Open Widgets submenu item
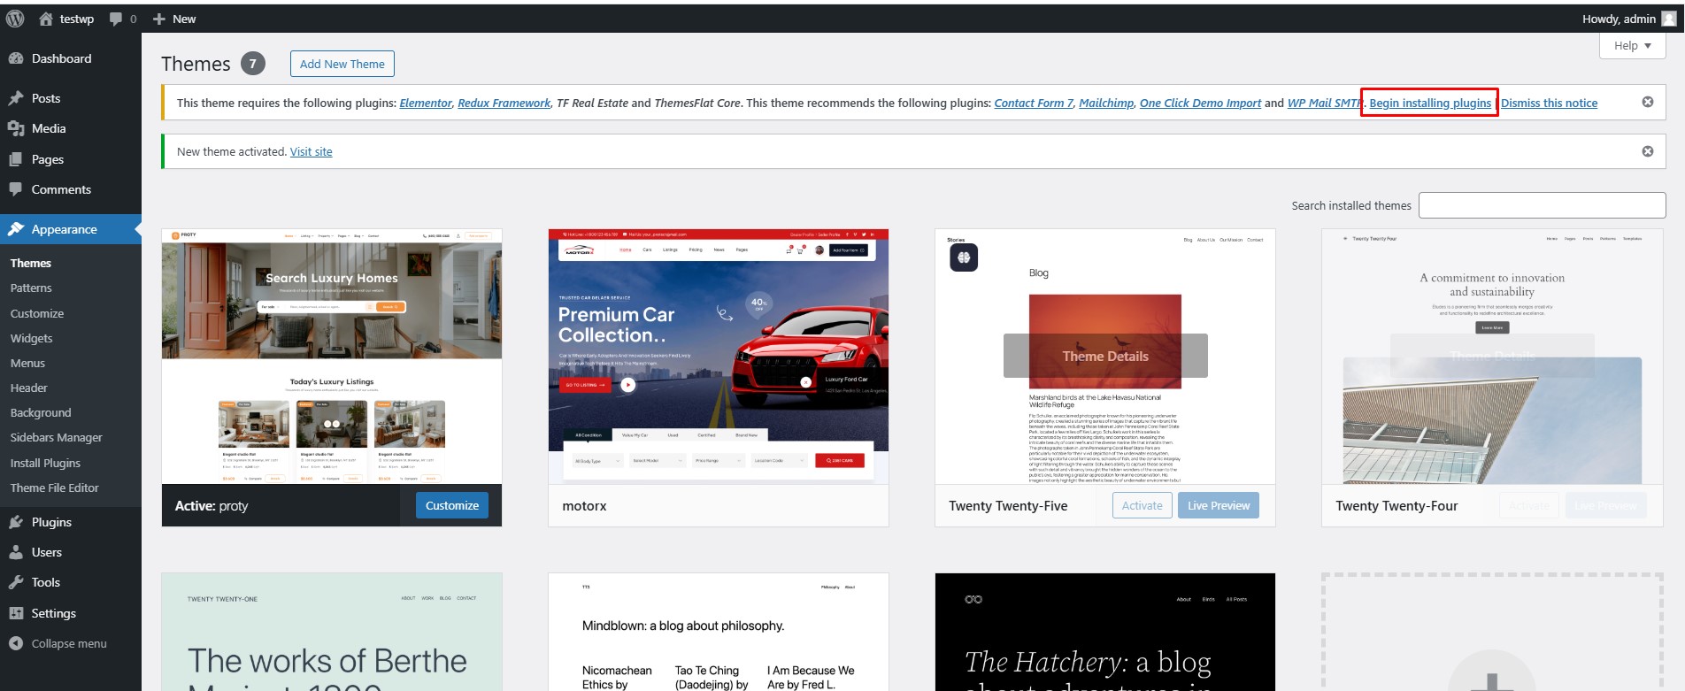 click(x=32, y=338)
